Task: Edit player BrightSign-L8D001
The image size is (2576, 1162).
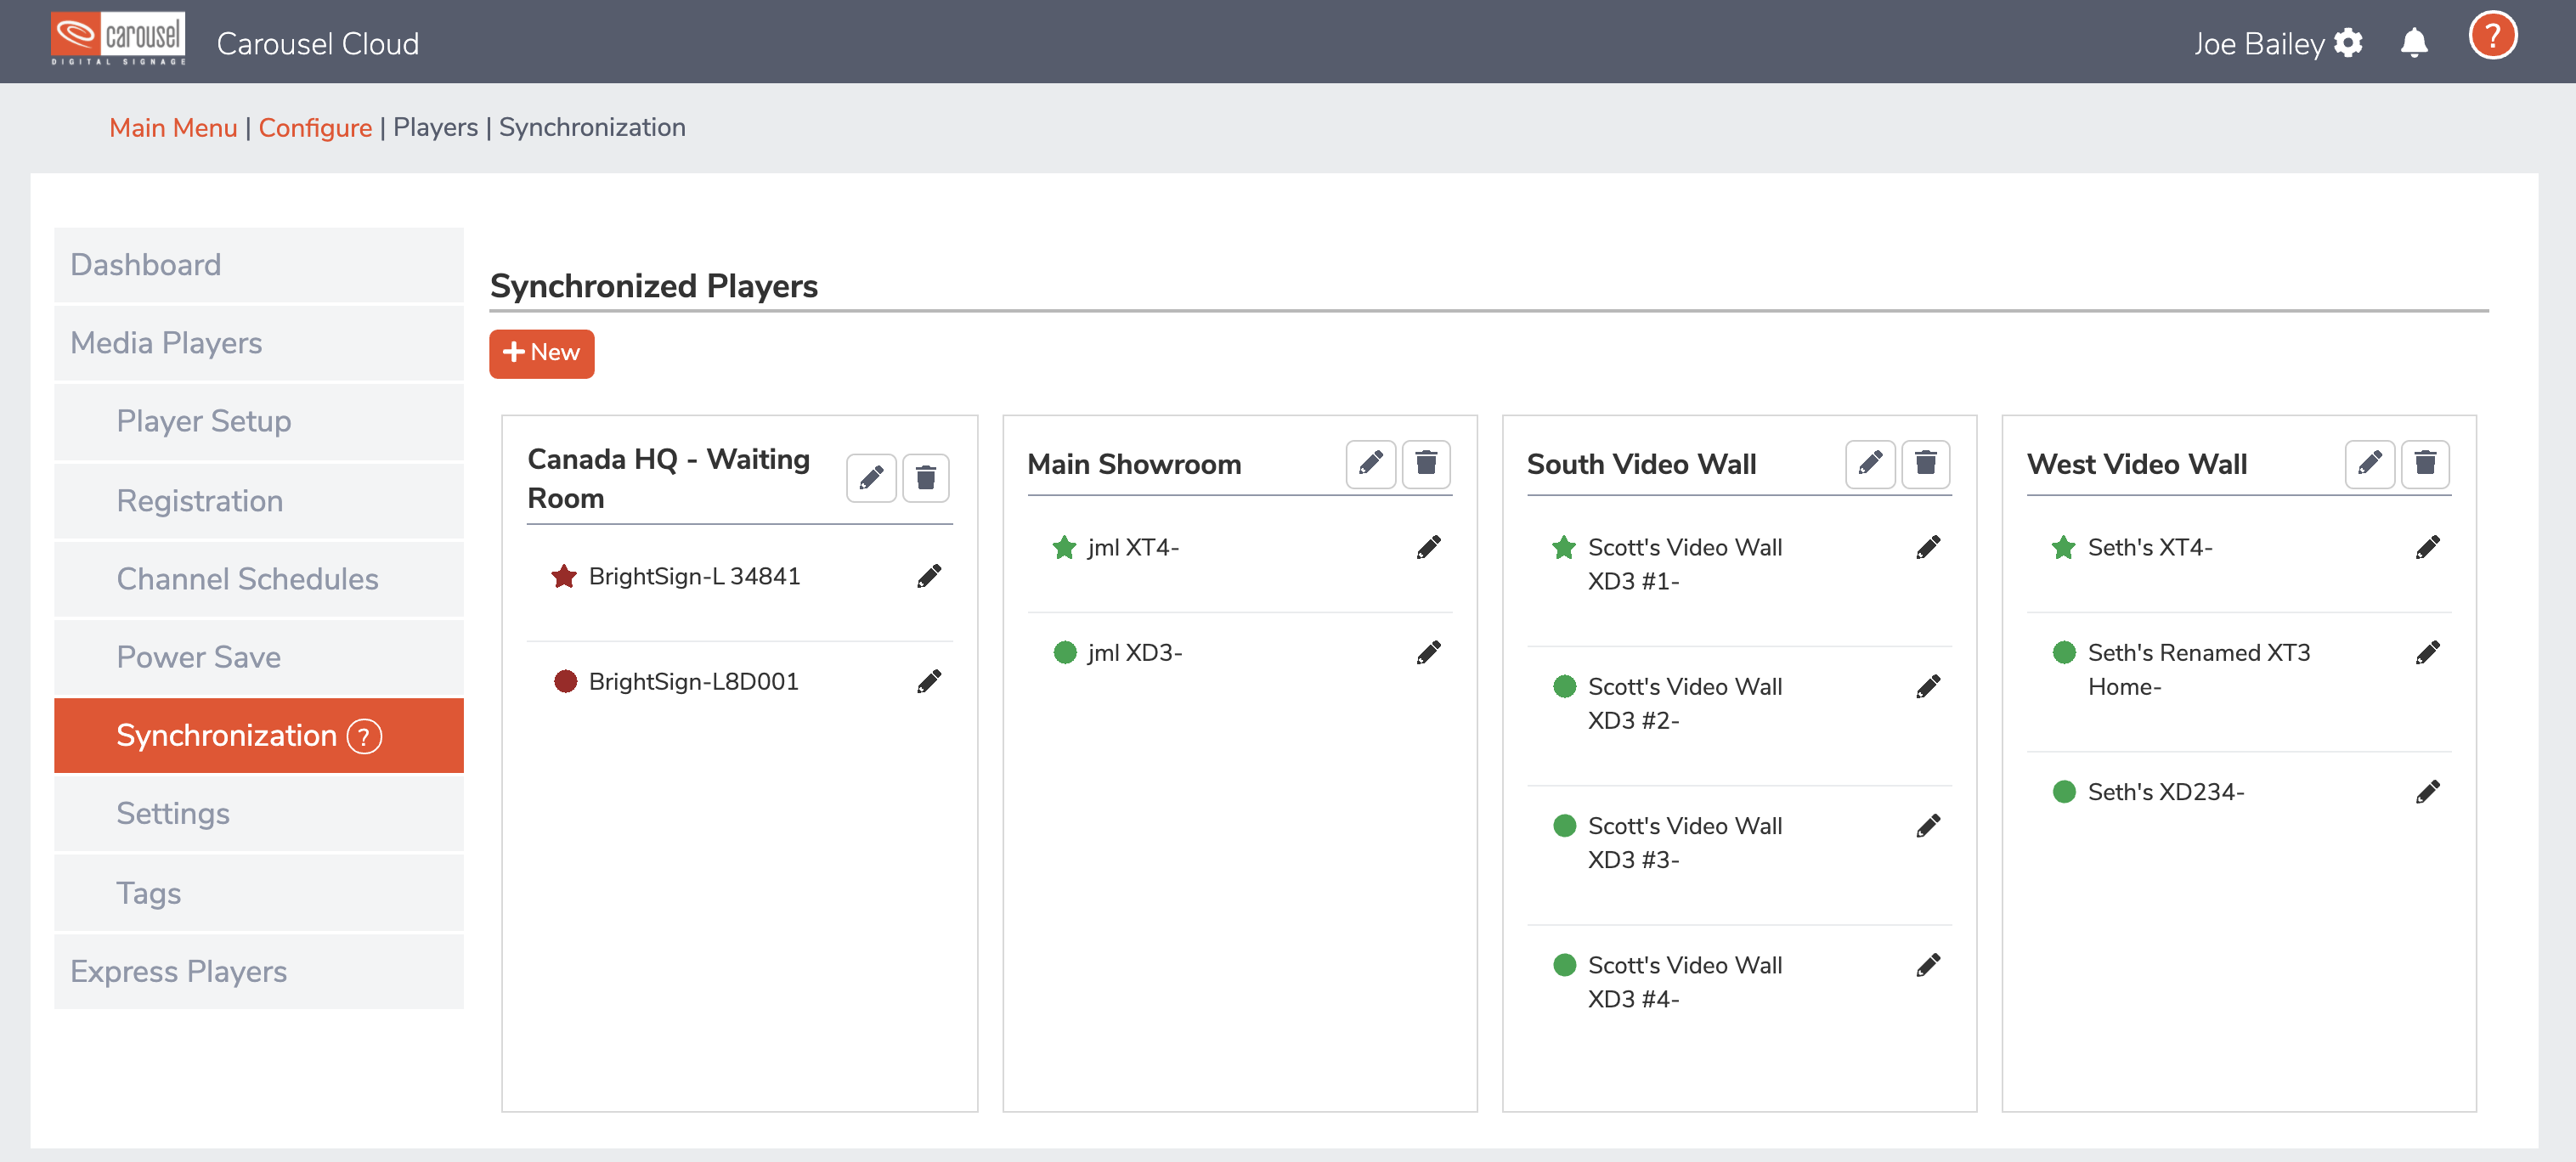Action: point(929,681)
